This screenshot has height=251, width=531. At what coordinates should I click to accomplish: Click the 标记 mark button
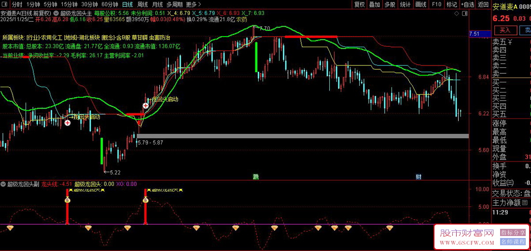pyautogui.click(x=452, y=4)
